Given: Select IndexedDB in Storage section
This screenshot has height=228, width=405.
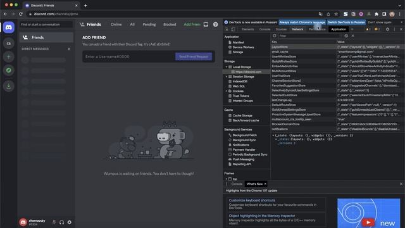Looking at the screenshot, I should tap(240, 82).
